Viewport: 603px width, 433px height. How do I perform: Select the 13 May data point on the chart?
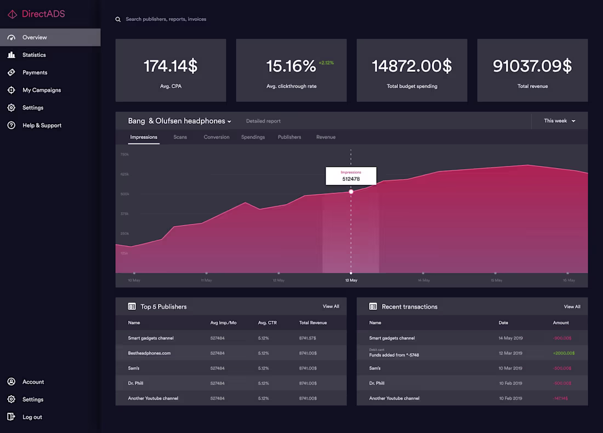click(x=351, y=192)
